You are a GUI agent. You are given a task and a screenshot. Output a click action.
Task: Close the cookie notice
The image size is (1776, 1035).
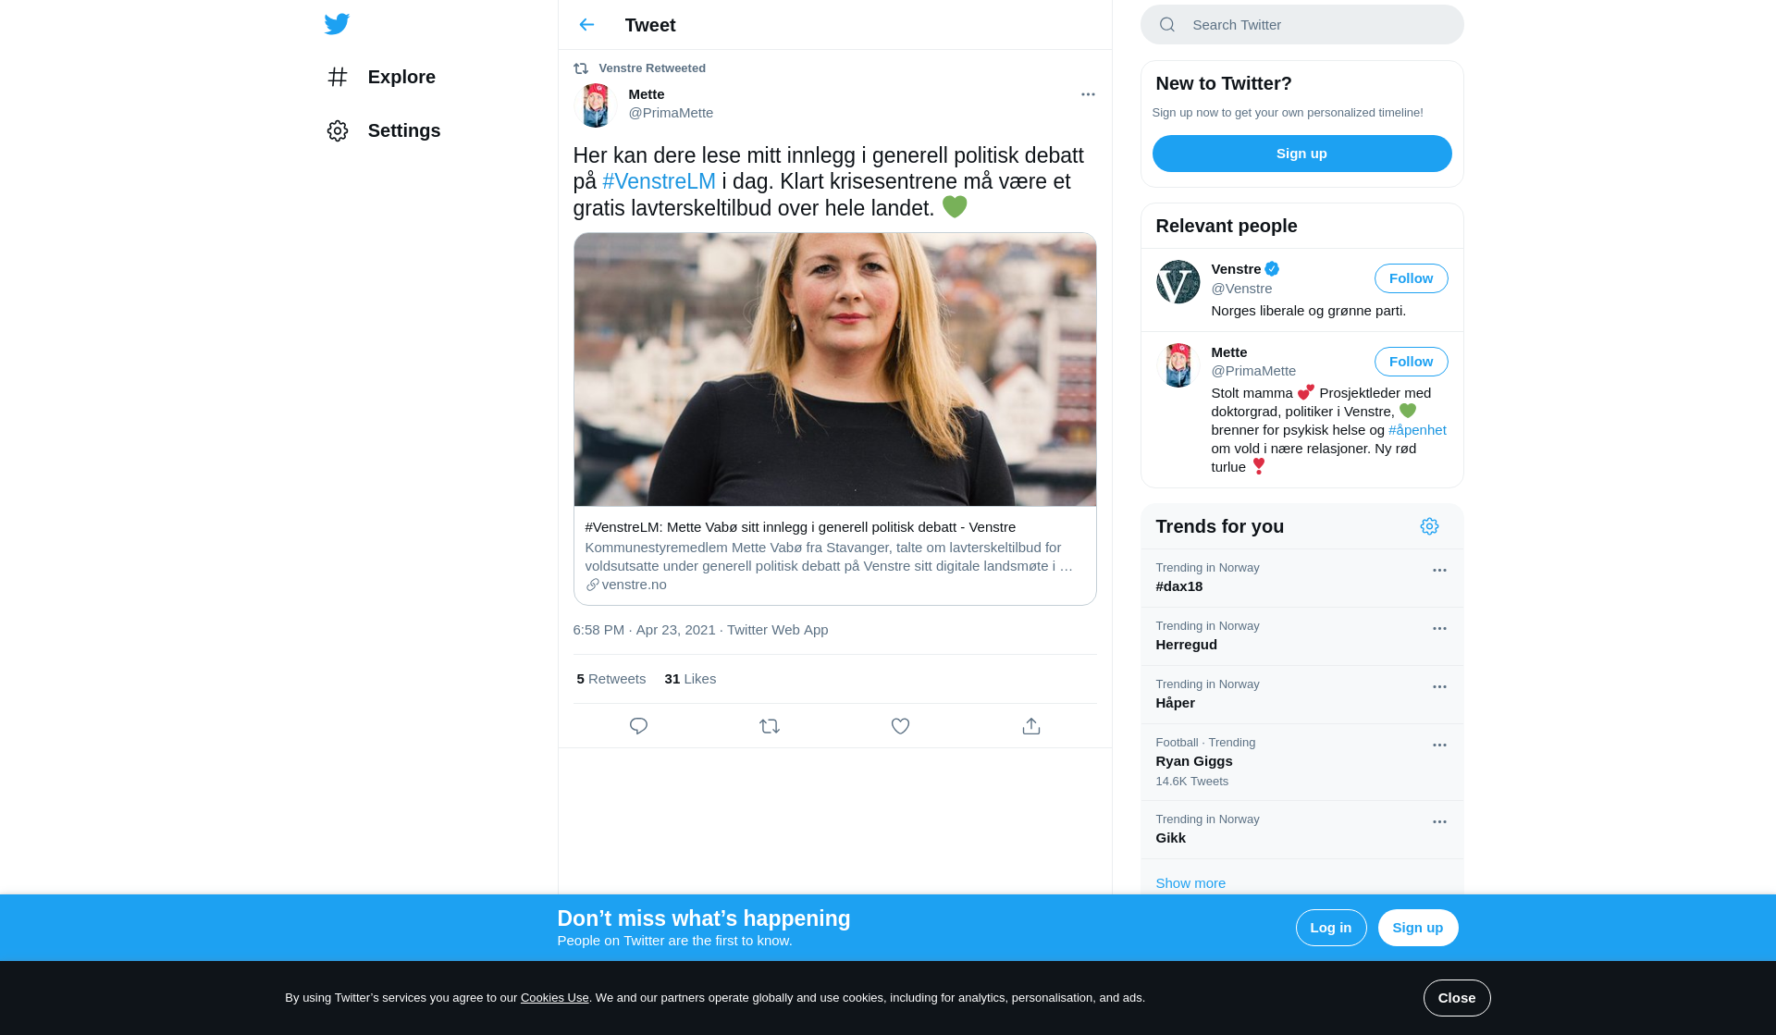pos(1456,998)
